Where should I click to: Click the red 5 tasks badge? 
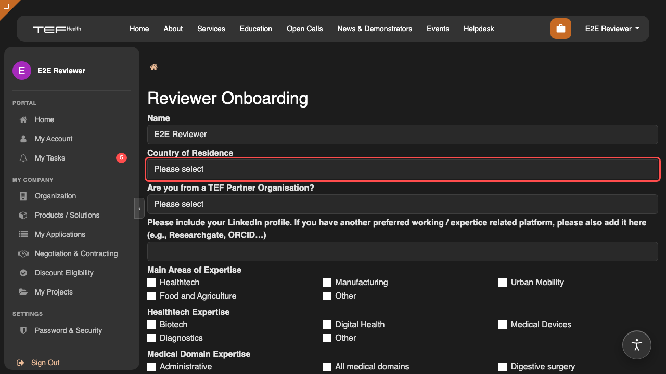point(121,158)
